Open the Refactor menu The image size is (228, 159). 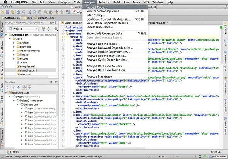coord(104,2)
